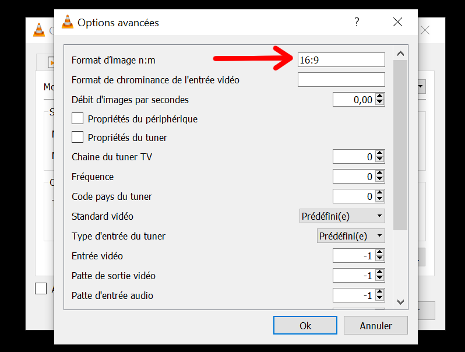Decrease Patte de sortie vidéo value
465x352 pixels.
pos(379,279)
